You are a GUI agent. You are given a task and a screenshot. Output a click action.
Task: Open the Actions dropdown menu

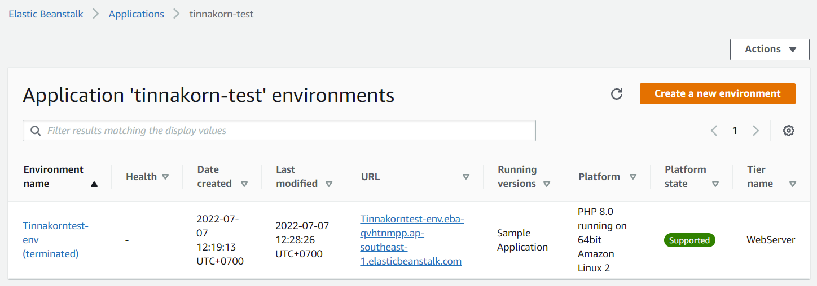(x=770, y=49)
